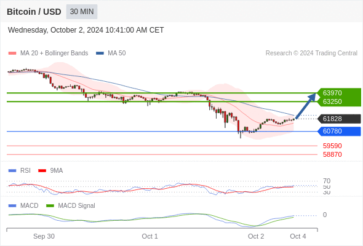This screenshot has height=246, width=363.
Task: Click the MACD Signal green legend marker
Action: [x=50, y=205]
